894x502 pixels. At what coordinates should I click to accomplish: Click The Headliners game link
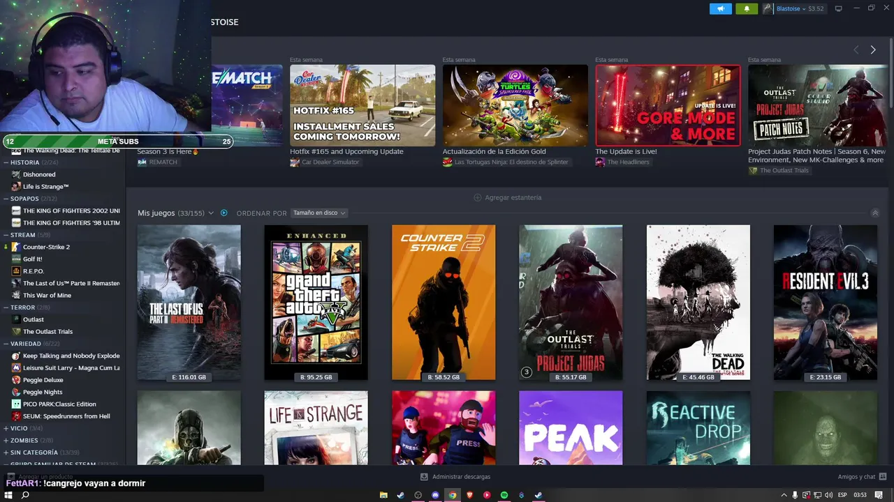pyautogui.click(x=628, y=162)
